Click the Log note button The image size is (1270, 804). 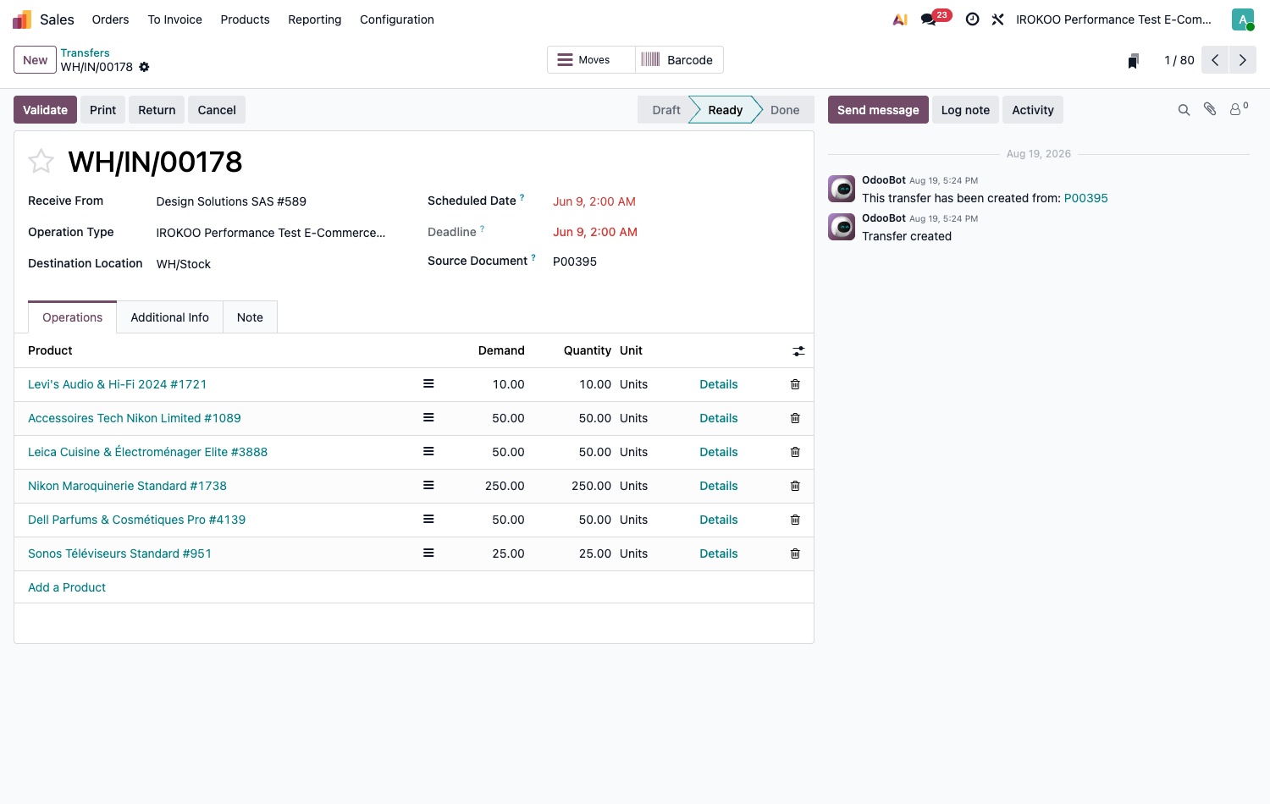965,110
